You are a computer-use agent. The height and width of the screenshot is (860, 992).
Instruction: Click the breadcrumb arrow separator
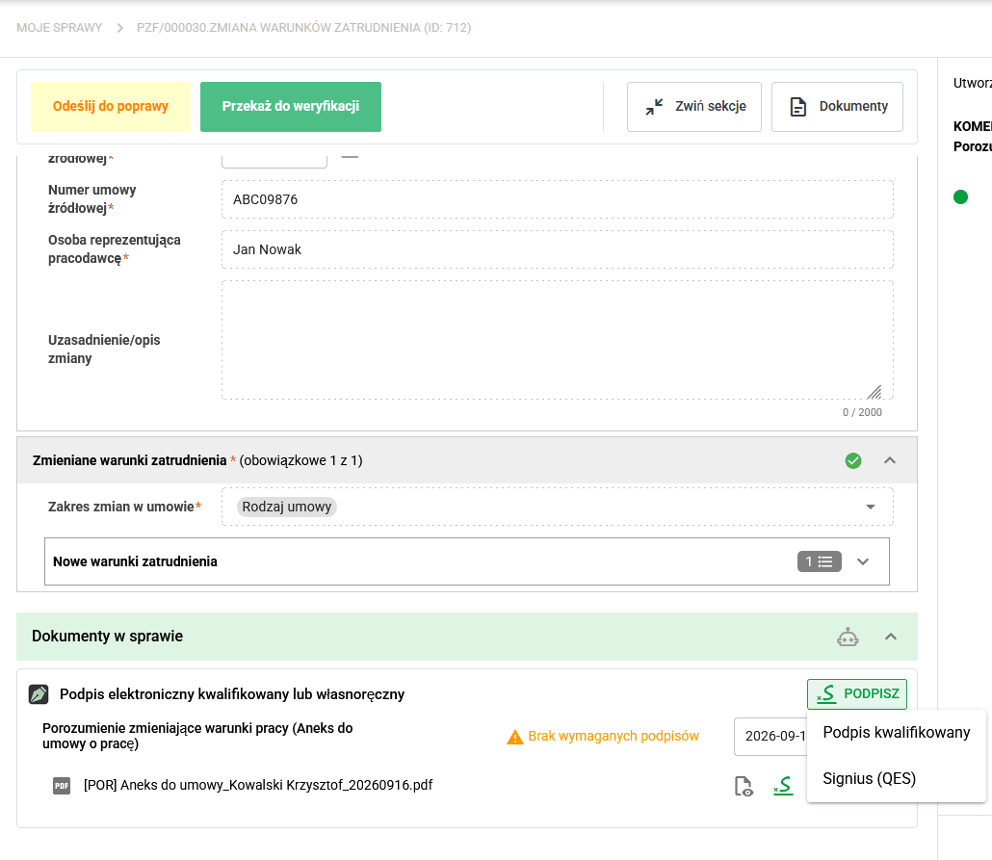coord(119,28)
